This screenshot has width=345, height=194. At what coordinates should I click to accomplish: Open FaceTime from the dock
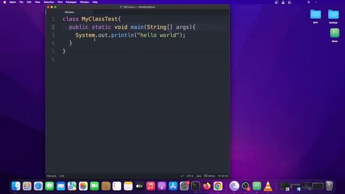pos(94,186)
